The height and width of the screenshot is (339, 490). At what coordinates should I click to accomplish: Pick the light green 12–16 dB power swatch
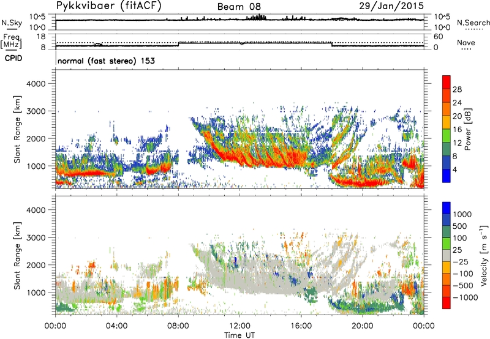pyautogui.click(x=447, y=136)
